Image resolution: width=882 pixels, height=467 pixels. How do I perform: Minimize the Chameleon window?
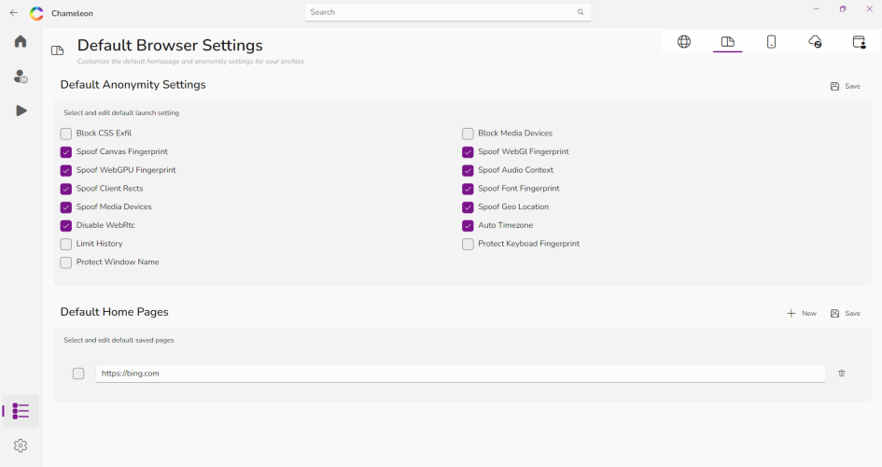pyautogui.click(x=816, y=9)
